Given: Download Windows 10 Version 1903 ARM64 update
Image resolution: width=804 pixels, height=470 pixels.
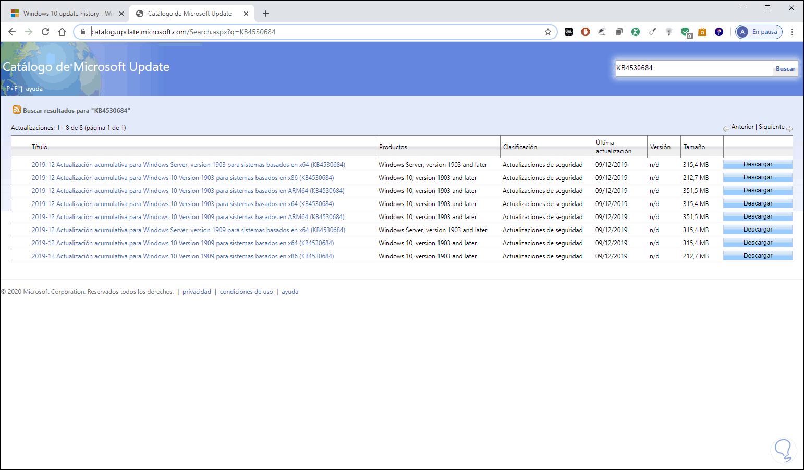Looking at the screenshot, I should click(758, 190).
